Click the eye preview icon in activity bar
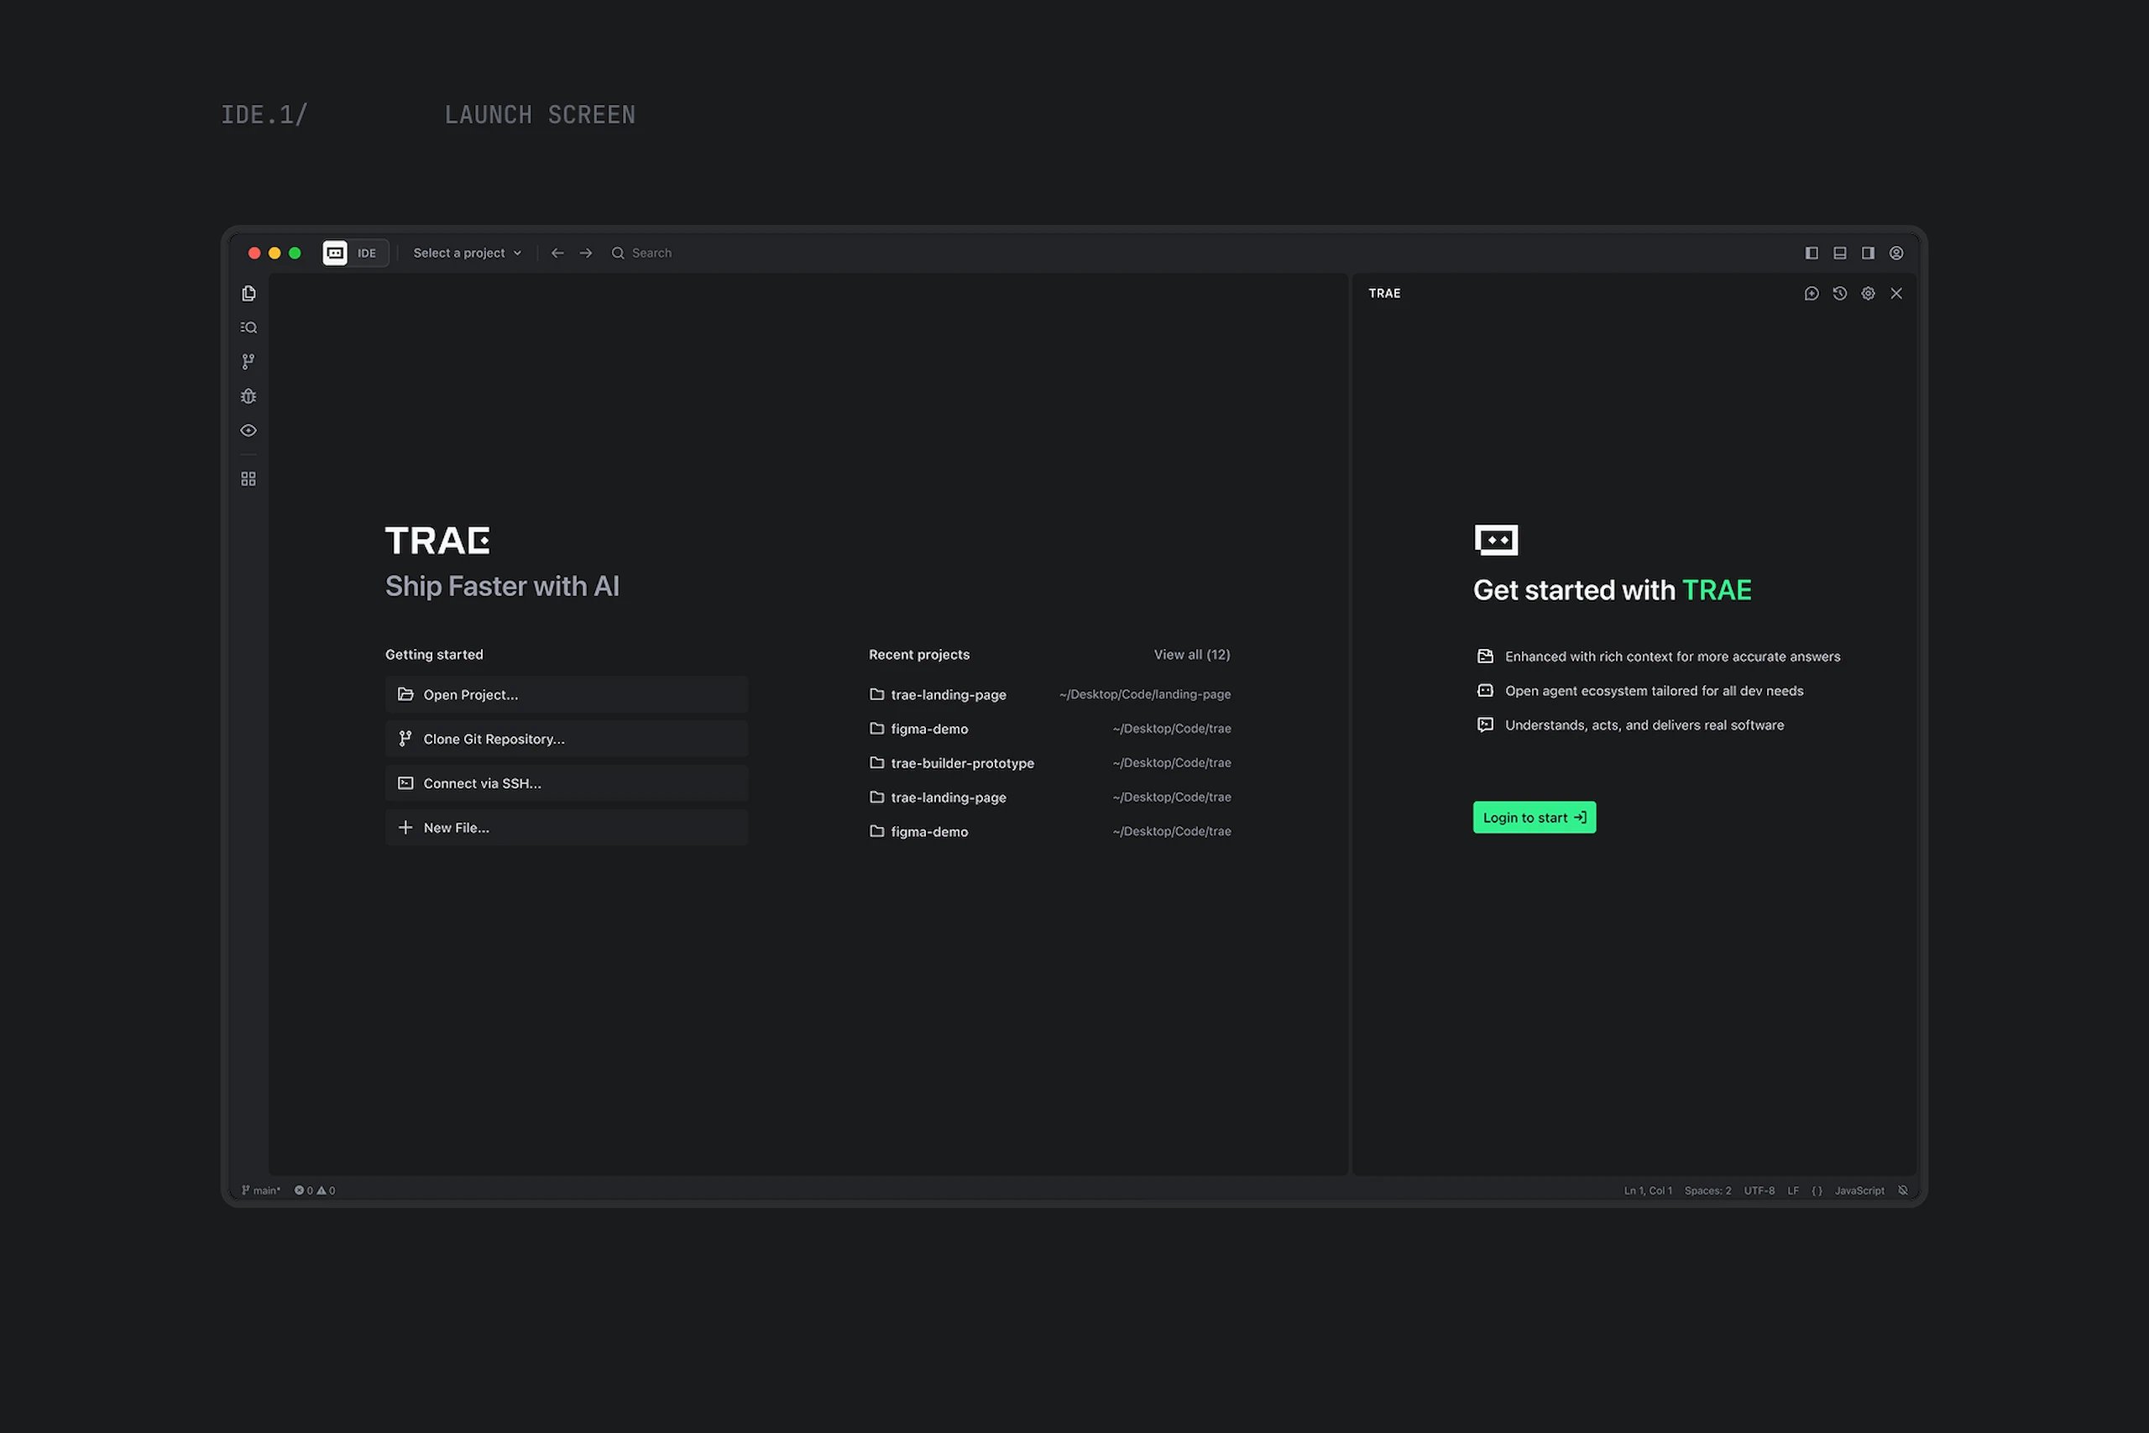 coord(248,431)
